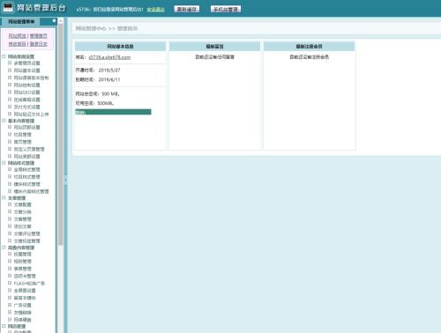
Task: Open 自定义页面管理 in sidebar
Action: [29, 149]
